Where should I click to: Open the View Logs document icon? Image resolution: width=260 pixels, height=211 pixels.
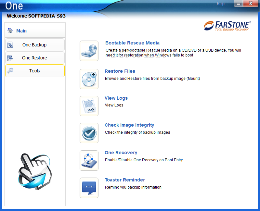click(89, 106)
